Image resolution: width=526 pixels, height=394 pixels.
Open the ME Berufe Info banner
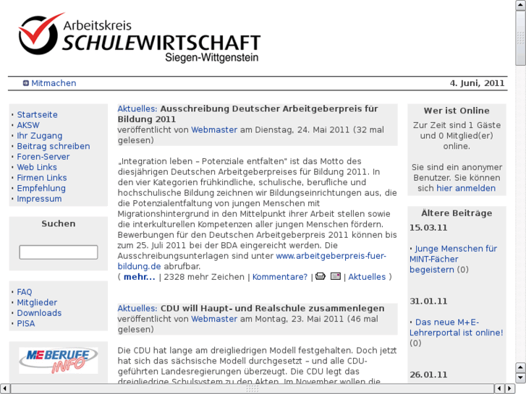59,361
